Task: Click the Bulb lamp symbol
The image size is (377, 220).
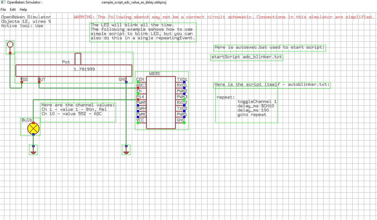Action: tap(33, 129)
